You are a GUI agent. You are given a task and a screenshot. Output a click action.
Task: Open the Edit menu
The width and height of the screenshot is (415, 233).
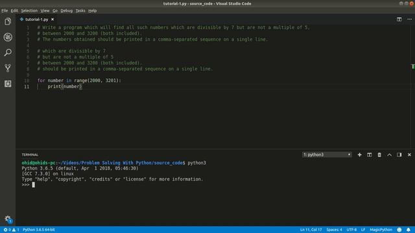click(x=14, y=10)
